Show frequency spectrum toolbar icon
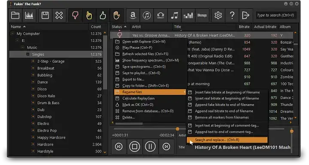 tap(29, 15)
